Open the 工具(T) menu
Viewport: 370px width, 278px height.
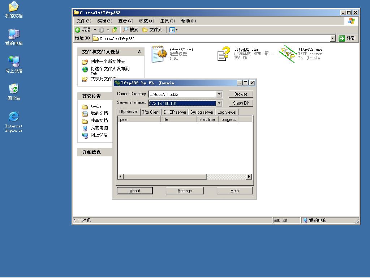point(168,21)
